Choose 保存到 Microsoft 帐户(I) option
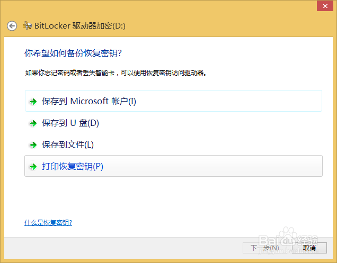The height and width of the screenshot is (263, 337). coord(173,101)
